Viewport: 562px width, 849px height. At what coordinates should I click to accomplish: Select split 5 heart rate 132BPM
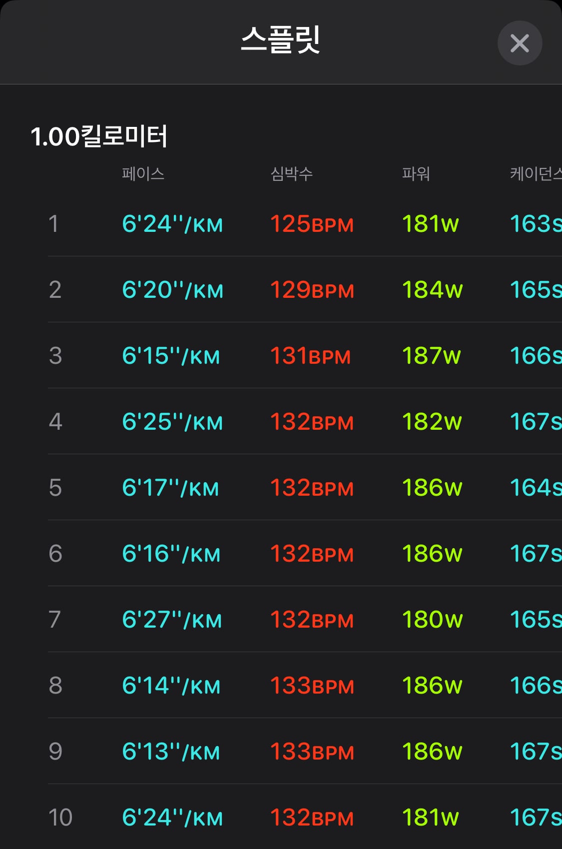tap(312, 488)
